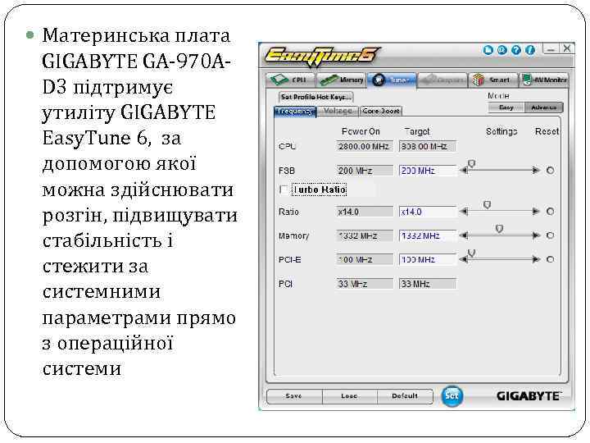The height and width of the screenshot is (443, 590).
Task: Decrease Memory frequency with left arrow
Action: 464,235
